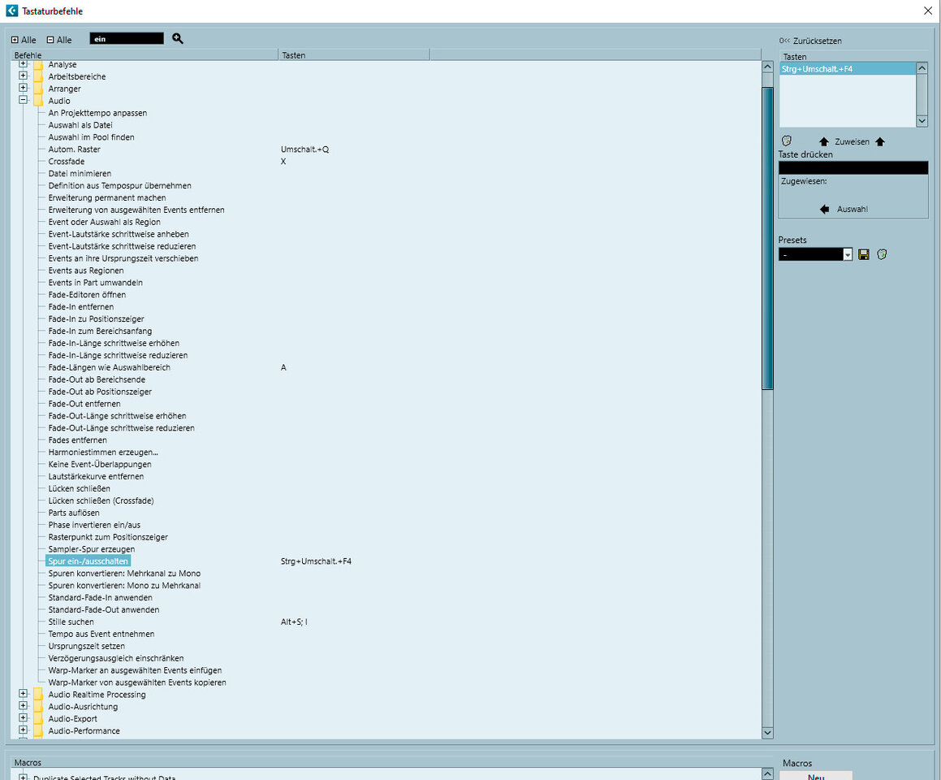
Task: Select 'Ursprungszeit setzen' command
Action: point(86,645)
